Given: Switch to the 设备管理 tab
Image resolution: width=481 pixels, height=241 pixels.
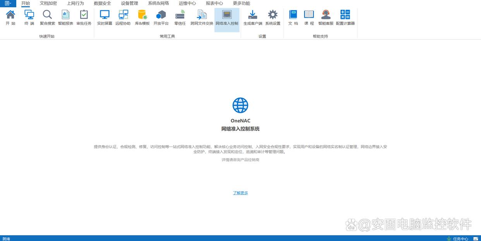Looking at the screenshot, I should 129,3.
